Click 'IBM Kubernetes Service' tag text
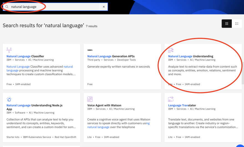The height and width of the screenshot is (147, 244). 37,137
